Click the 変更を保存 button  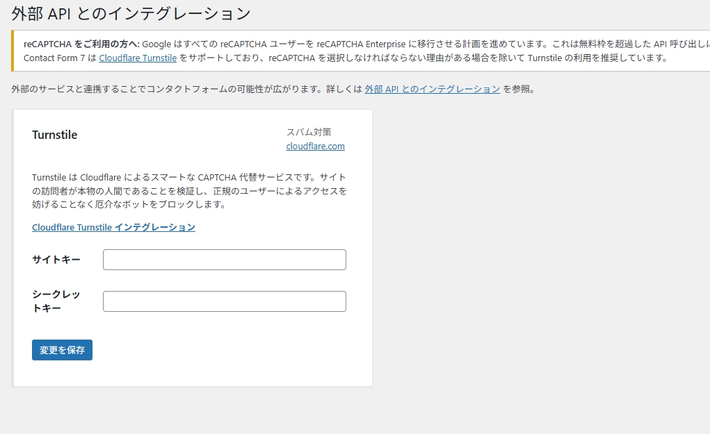coord(62,350)
